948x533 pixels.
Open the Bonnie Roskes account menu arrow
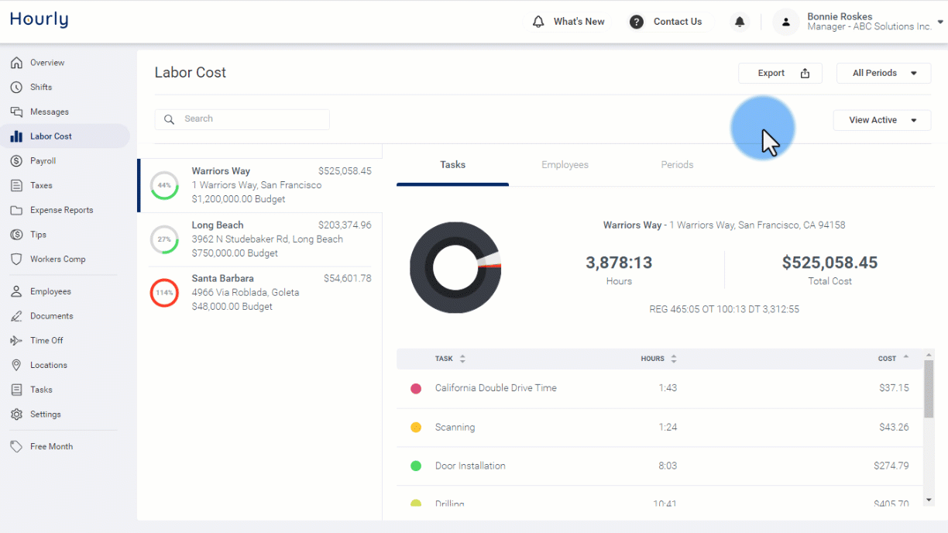pos(940,22)
